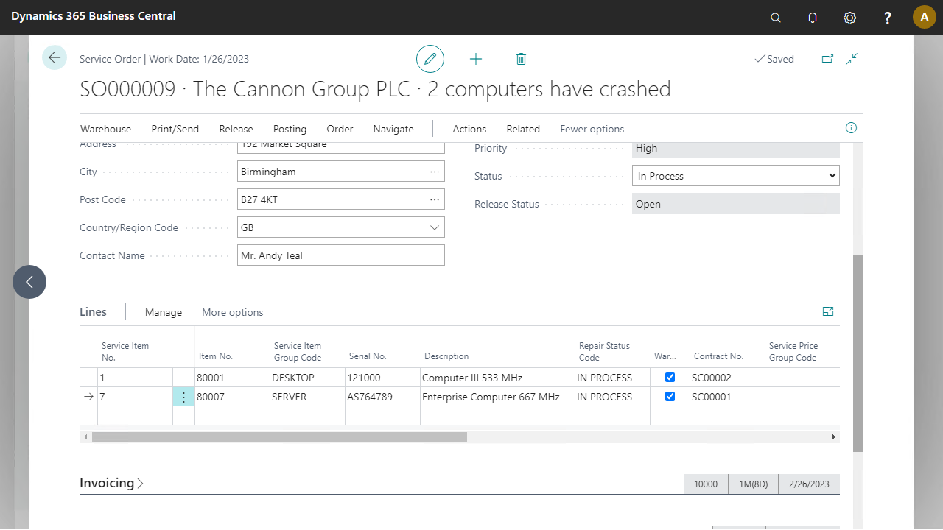The image size is (943, 530).
Task: Open the Actions menu
Action: 469,129
